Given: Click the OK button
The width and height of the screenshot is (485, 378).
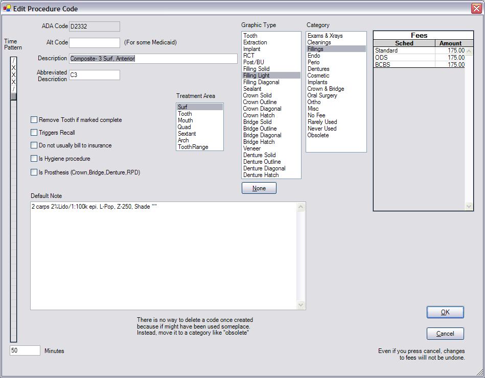Looking at the screenshot, I should (445, 312).
